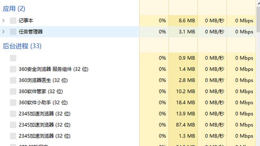The image size is (260, 146).
Task: Click 360软件小助手's 0 MB/秒 disk cell
Action: [x=212, y=103]
